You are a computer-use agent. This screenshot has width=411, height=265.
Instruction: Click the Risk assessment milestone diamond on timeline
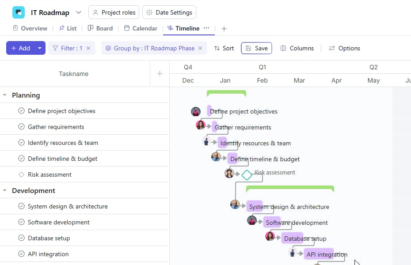tap(247, 175)
